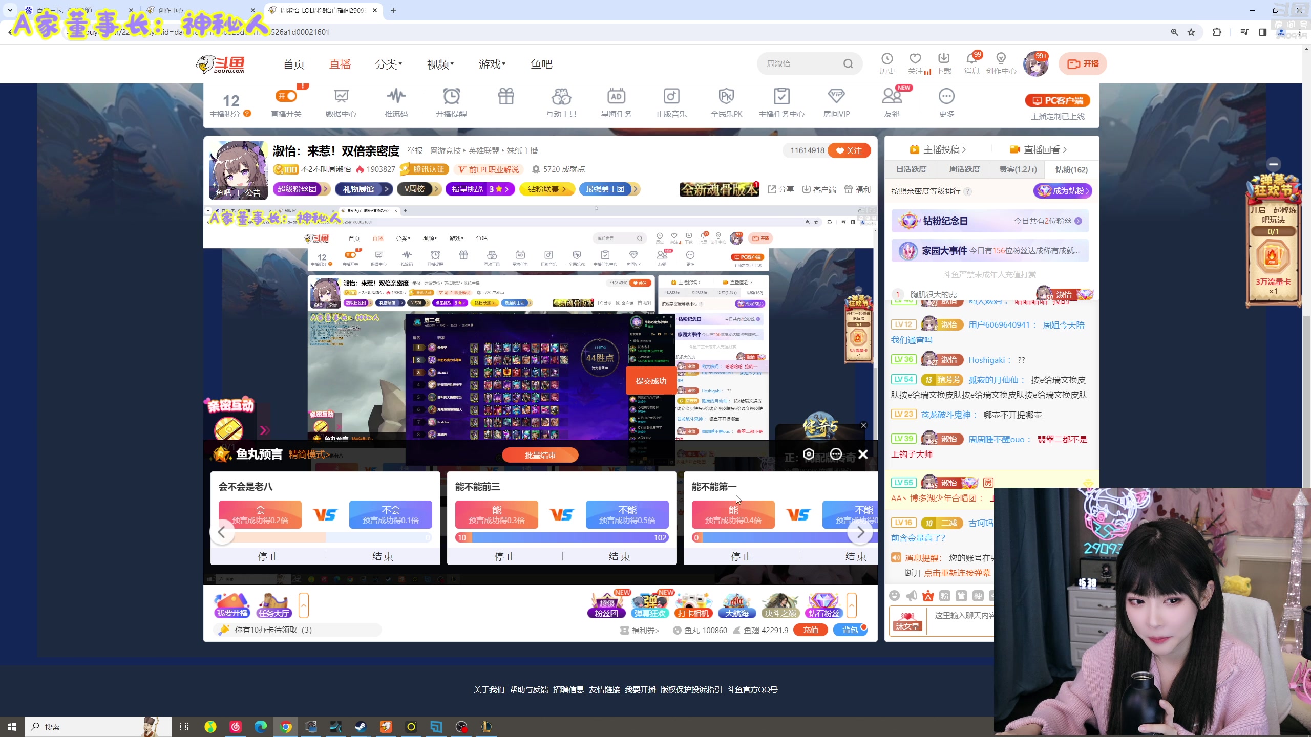Open 全民乐PK icon
The width and height of the screenshot is (1311, 737).
click(x=726, y=96)
